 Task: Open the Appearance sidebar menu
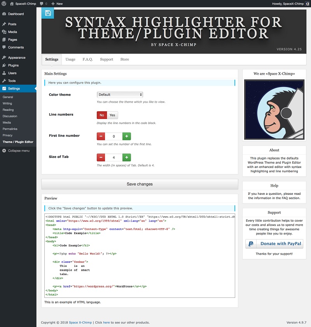point(16,58)
